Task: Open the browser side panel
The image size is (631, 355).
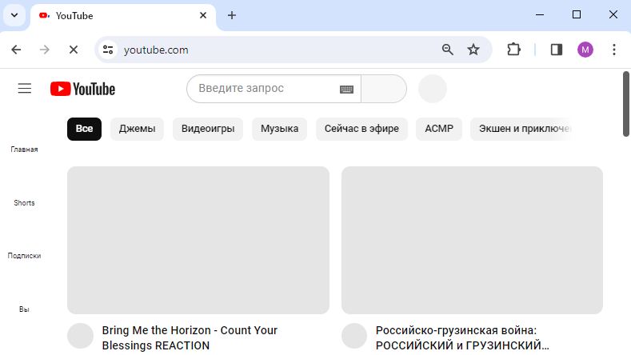Action: click(x=557, y=50)
